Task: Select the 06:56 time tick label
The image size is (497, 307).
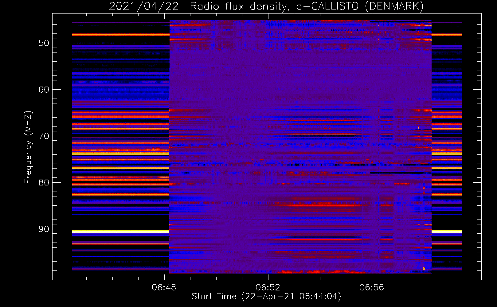Action: coord(372,287)
